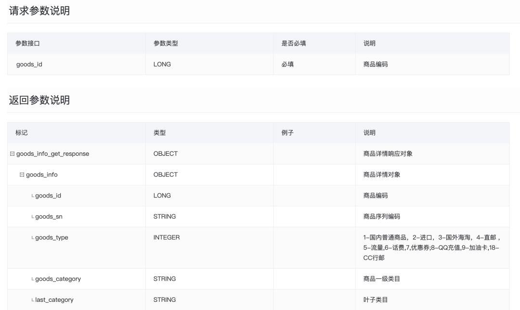
Task: Collapse the goods_info_get_response tree node
Action: (x=12, y=154)
